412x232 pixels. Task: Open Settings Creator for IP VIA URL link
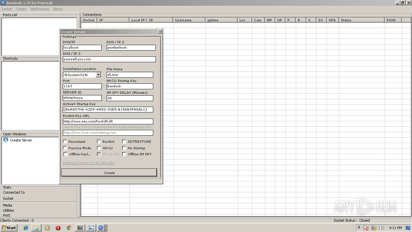[89, 163]
